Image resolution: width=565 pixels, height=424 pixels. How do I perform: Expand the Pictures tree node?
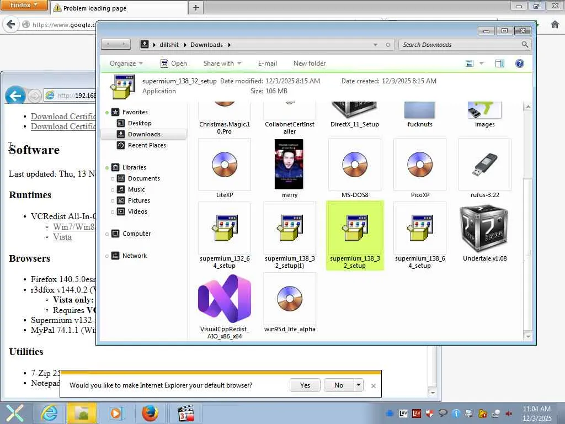[x=113, y=201]
